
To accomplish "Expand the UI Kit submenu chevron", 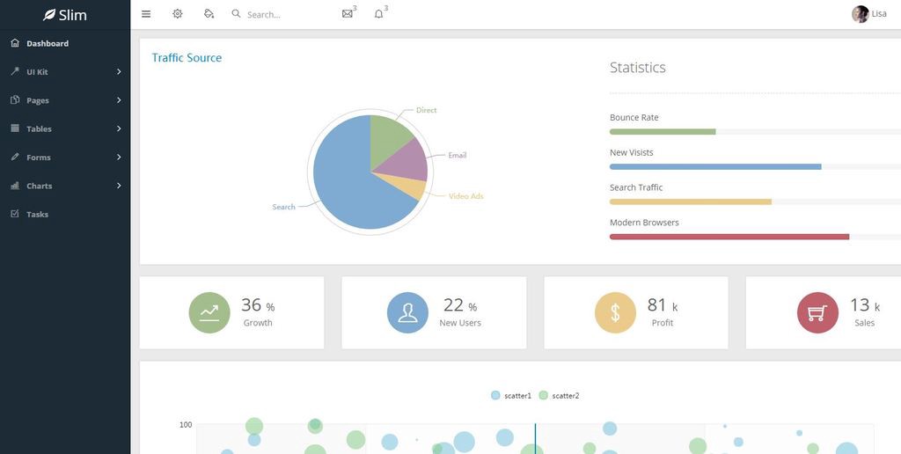I will coord(119,72).
